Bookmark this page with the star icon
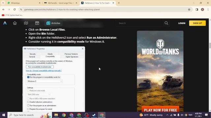This screenshot has height=118, width=211. tap(189, 10)
